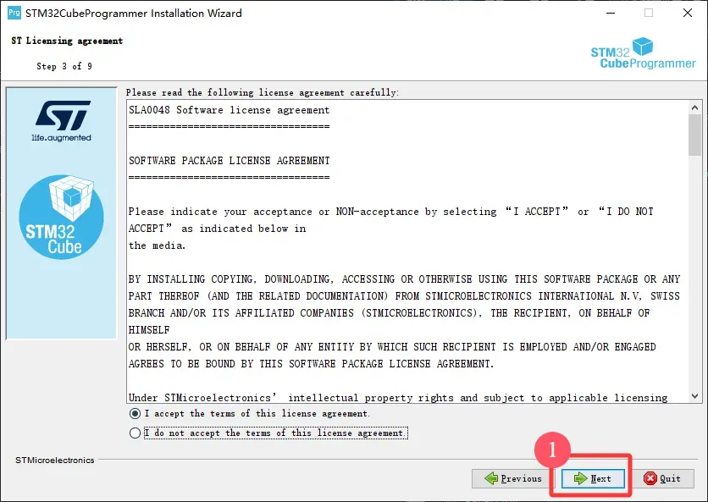
Task: Proceed with the Next button
Action: pyautogui.click(x=592, y=478)
